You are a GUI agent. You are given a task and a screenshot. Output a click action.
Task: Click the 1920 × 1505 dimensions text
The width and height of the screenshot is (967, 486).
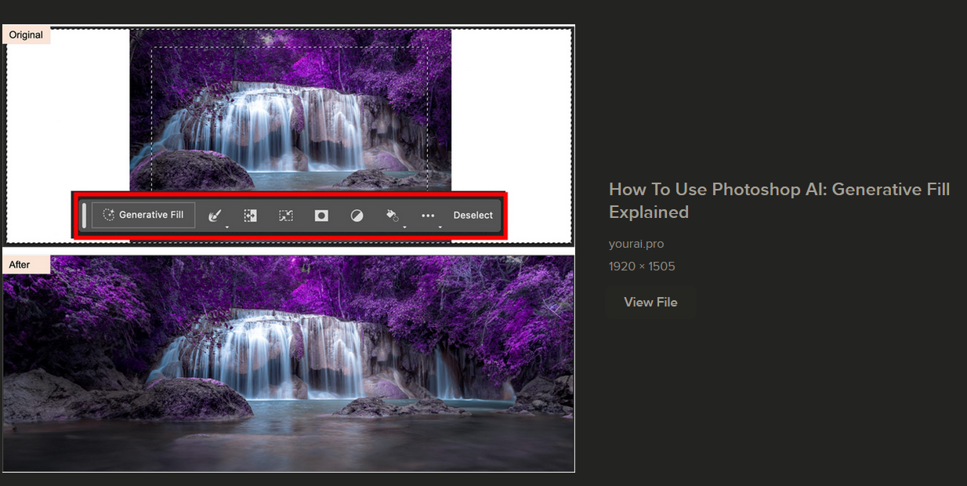pos(642,267)
